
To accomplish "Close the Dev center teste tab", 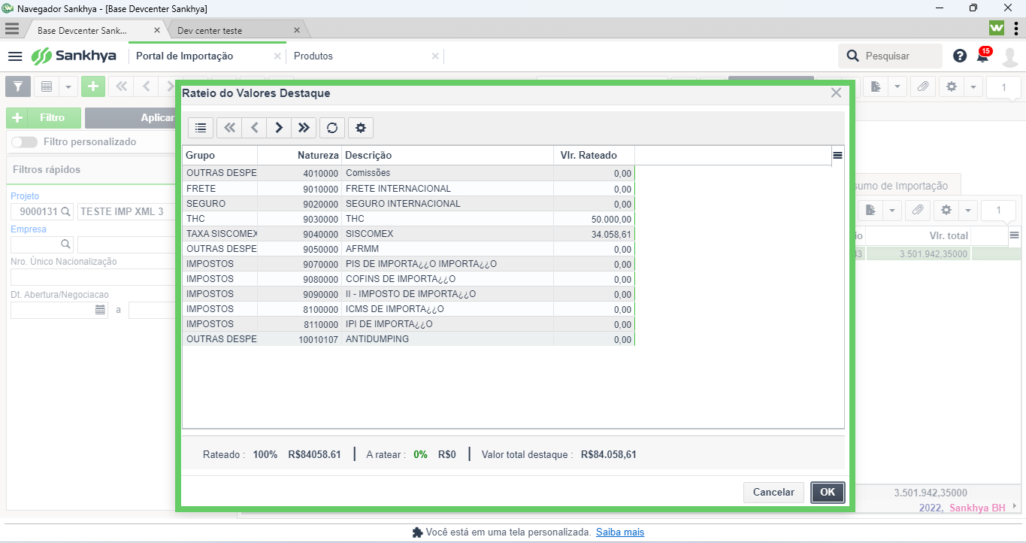I will click(x=297, y=31).
